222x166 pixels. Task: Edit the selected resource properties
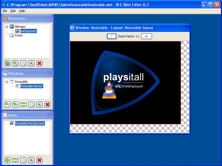tap(31, 63)
